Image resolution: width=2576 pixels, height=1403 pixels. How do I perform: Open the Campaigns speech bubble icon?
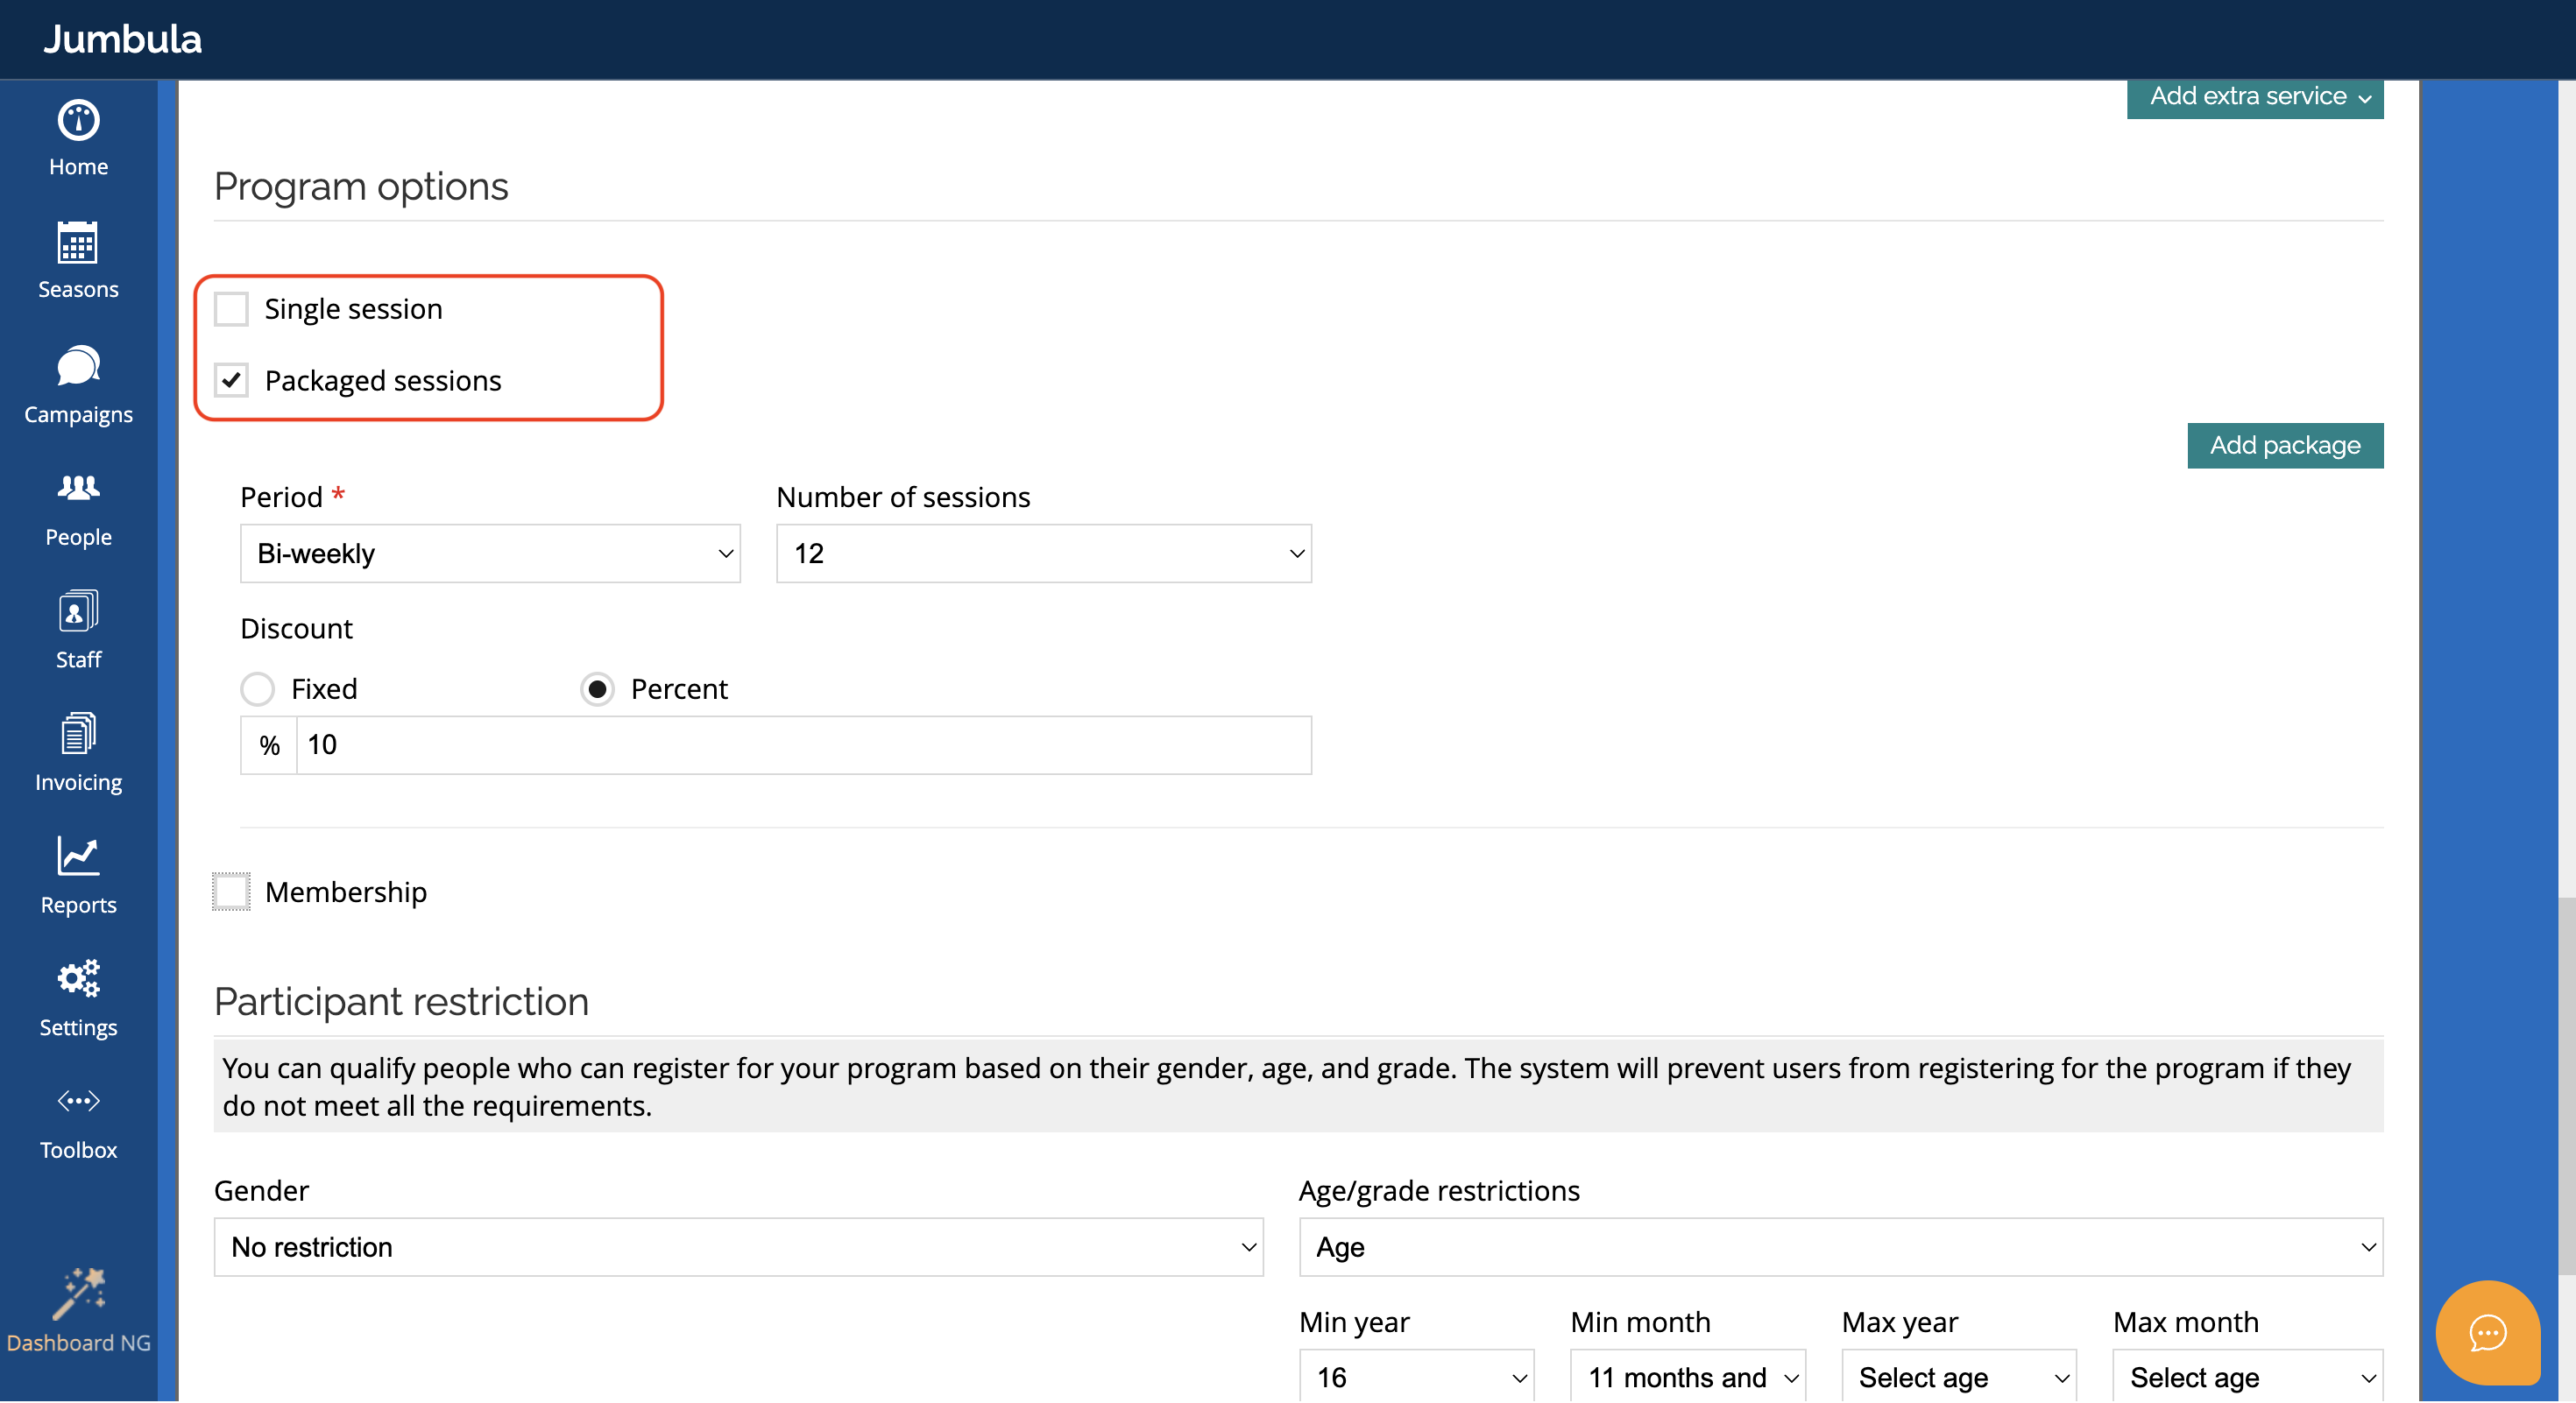click(x=78, y=366)
